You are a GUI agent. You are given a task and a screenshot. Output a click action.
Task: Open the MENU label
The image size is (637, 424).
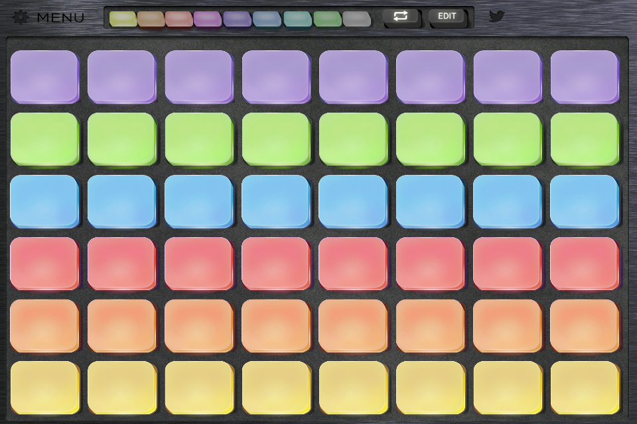pyautogui.click(x=60, y=17)
